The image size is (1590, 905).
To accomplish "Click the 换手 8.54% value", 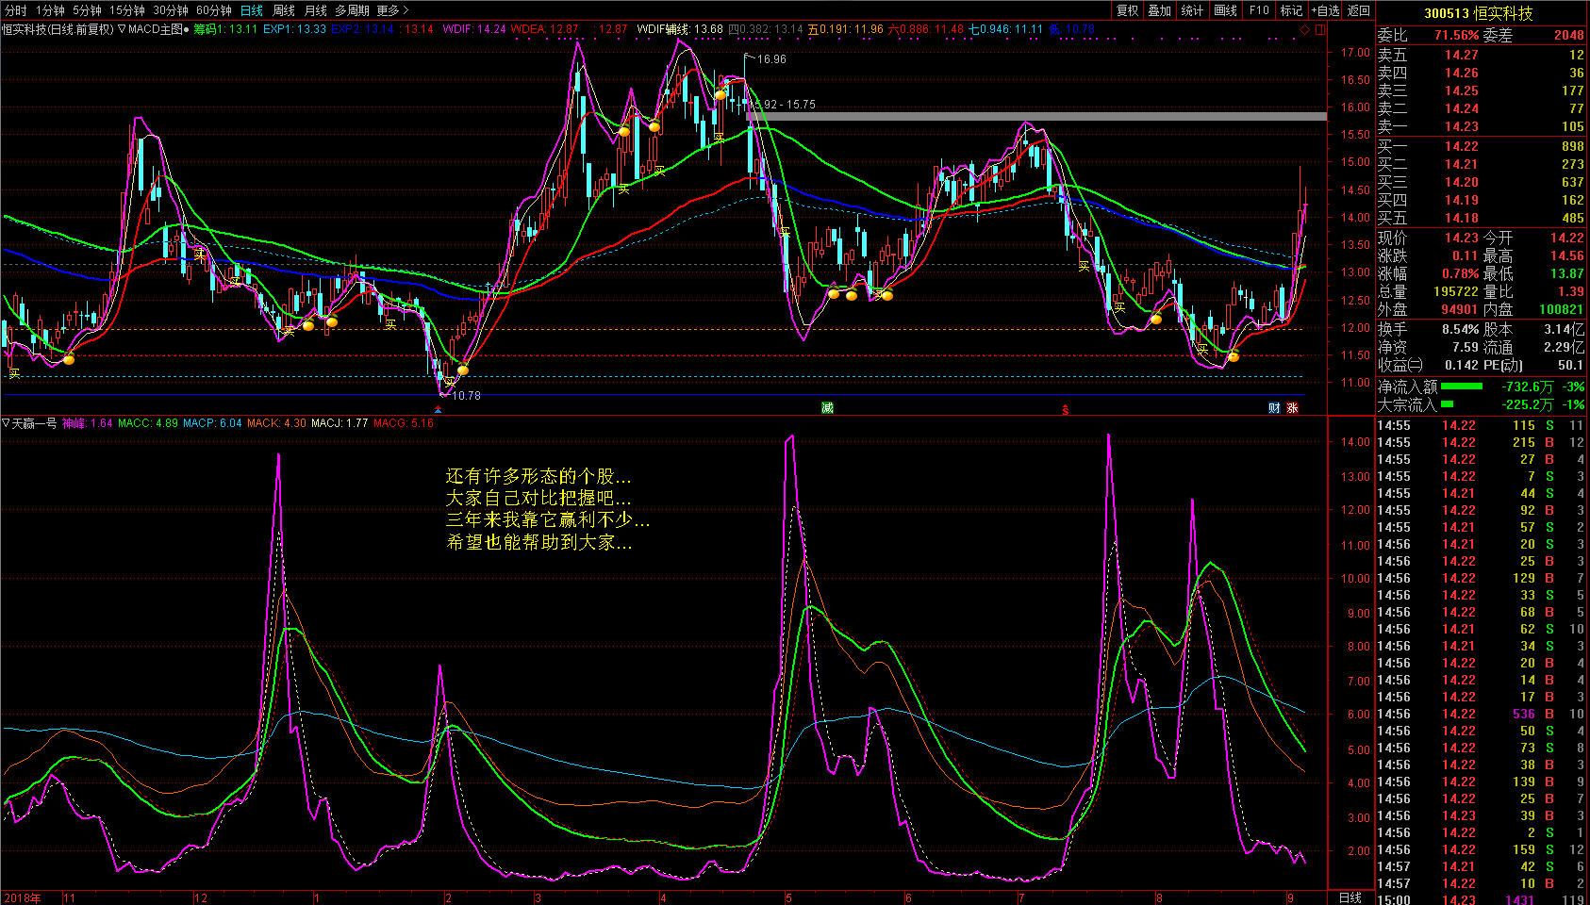I will (x=1460, y=329).
